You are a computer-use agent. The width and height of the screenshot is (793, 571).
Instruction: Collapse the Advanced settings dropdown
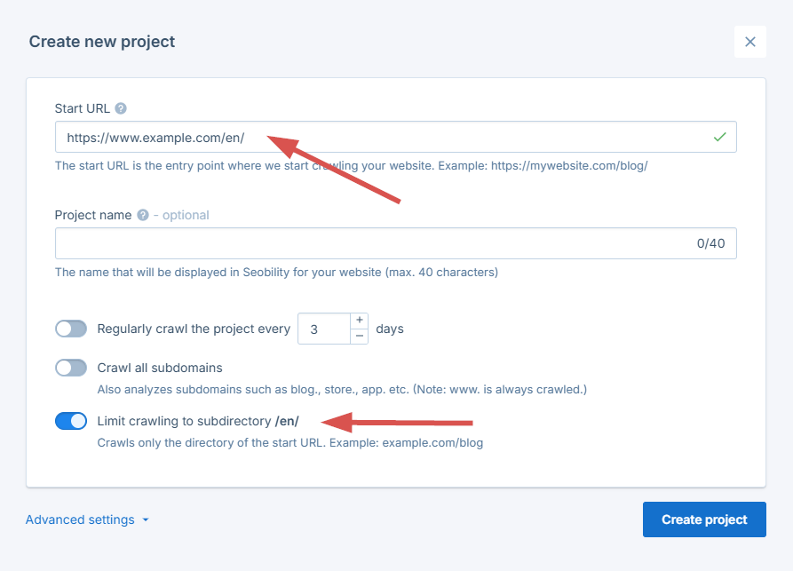79,519
